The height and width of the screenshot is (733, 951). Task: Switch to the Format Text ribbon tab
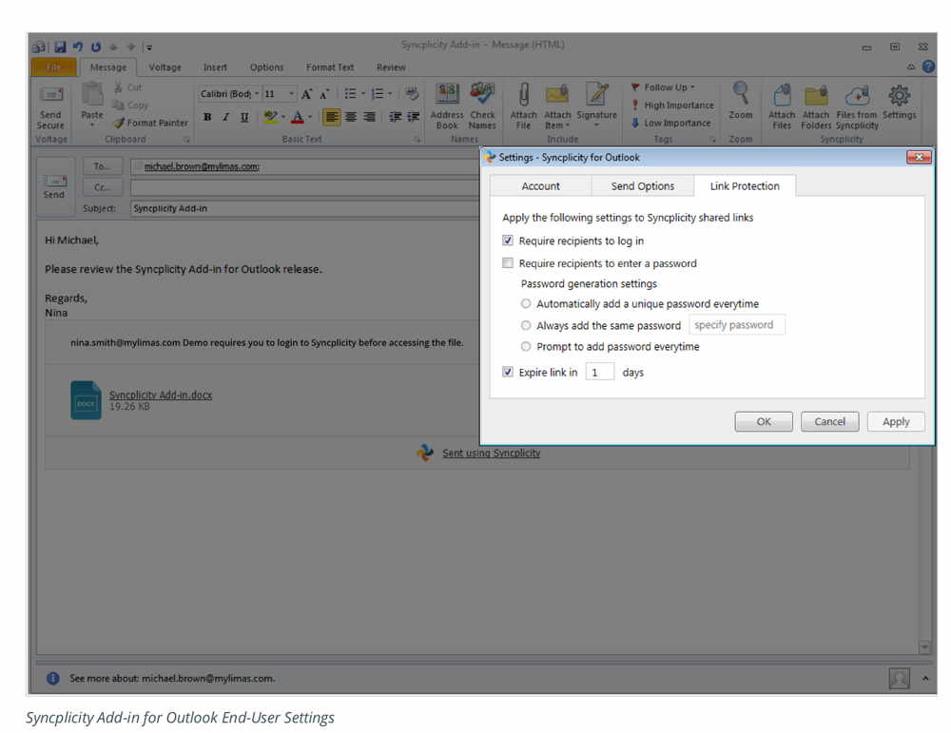point(330,68)
